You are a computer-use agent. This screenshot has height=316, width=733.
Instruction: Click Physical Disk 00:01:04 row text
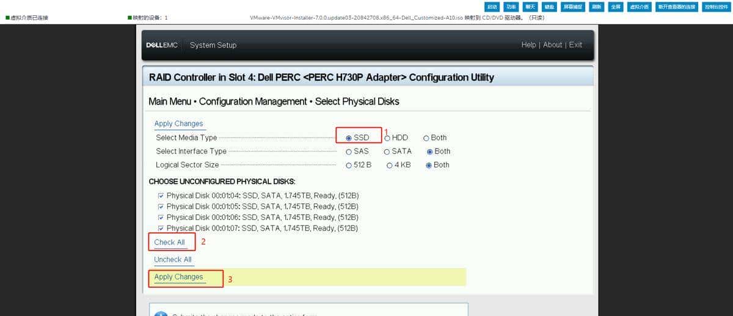point(263,196)
